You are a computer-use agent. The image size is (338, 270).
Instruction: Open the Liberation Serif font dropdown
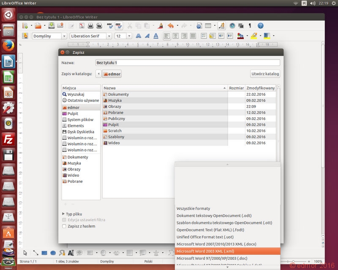click(109, 36)
